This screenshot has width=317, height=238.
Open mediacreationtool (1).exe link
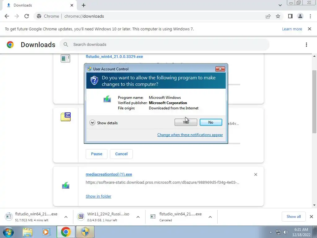tap(109, 174)
